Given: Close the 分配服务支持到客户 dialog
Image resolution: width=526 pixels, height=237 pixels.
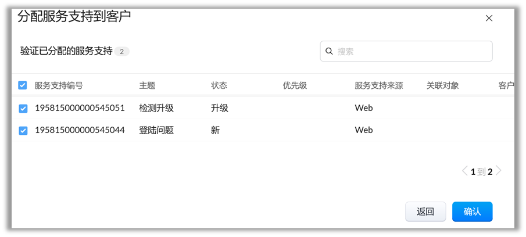Looking at the screenshot, I should click(489, 18).
